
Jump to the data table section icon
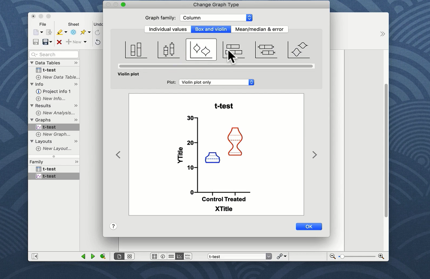pos(154,256)
